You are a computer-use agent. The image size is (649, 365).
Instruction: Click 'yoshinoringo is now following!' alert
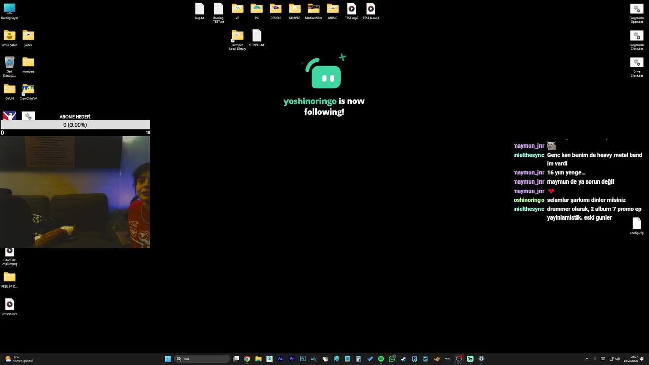(324, 106)
